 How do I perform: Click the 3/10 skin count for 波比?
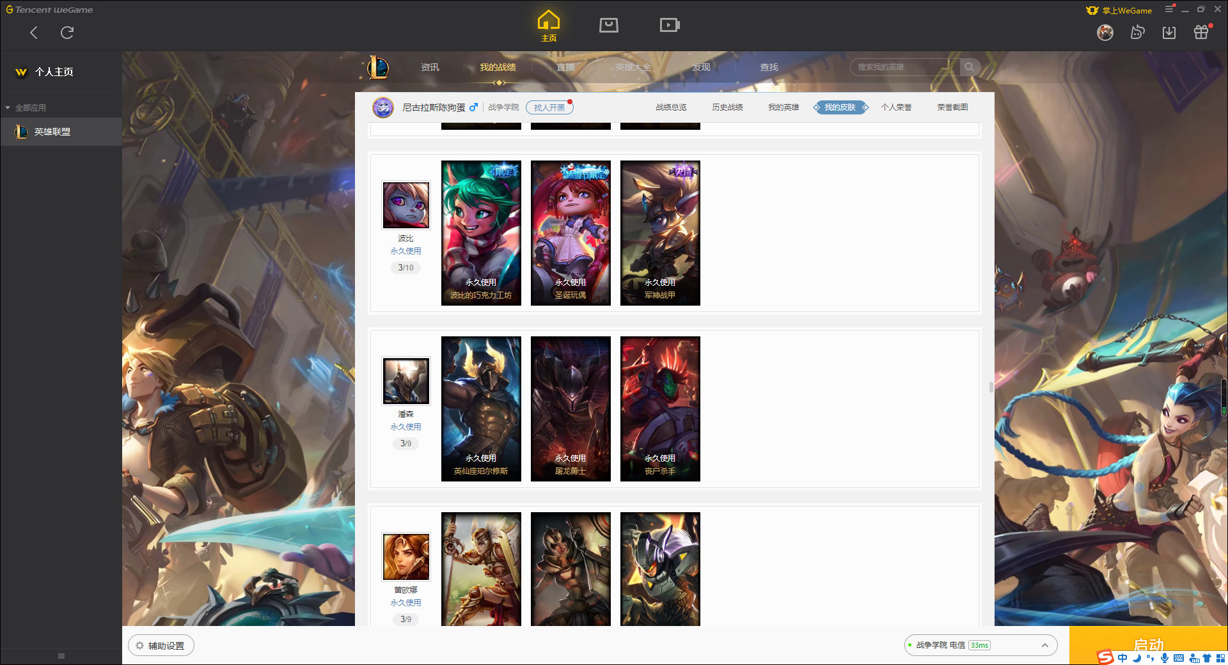click(x=406, y=268)
